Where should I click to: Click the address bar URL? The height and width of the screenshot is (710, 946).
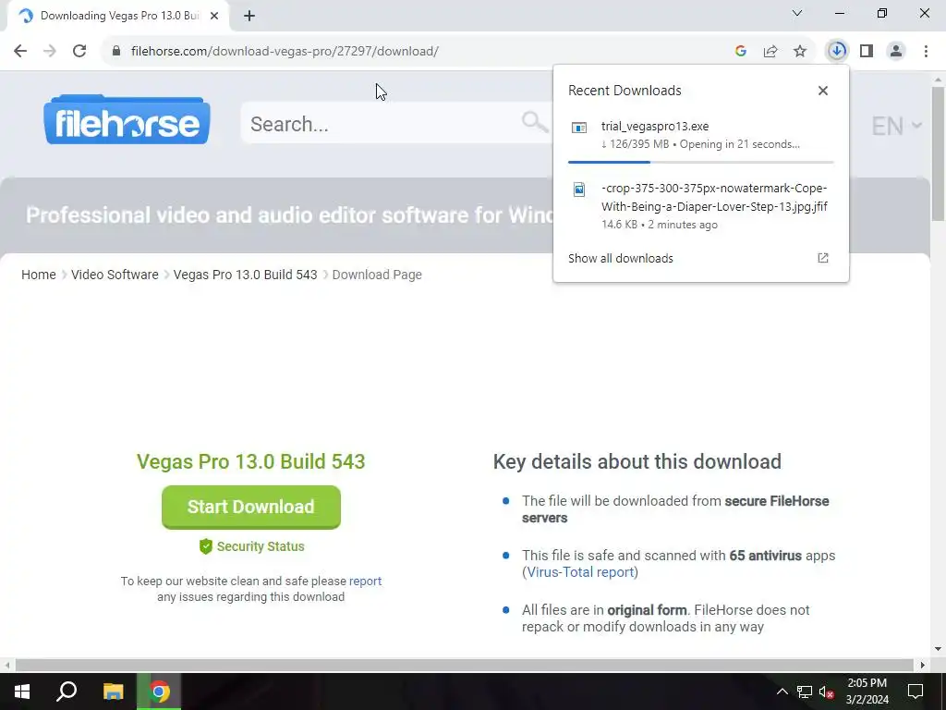[x=285, y=52]
